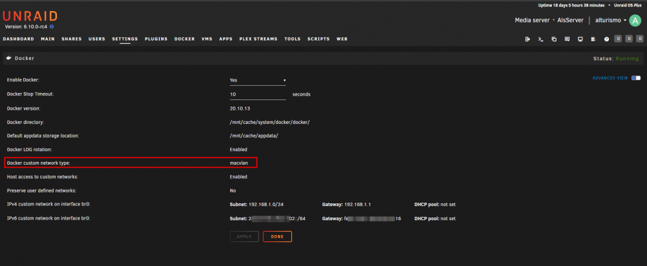This screenshot has width=647, height=266.
Task: Select the Settings menu item
Action: click(x=125, y=39)
